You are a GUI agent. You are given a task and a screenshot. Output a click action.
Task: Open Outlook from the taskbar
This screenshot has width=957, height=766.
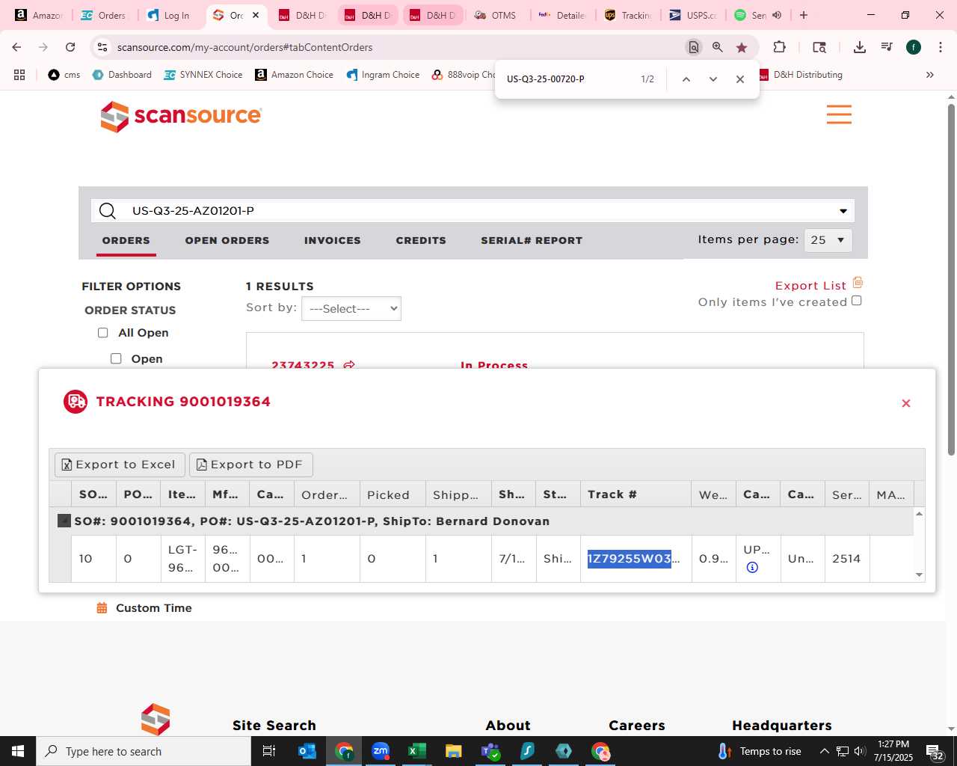pos(307,751)
